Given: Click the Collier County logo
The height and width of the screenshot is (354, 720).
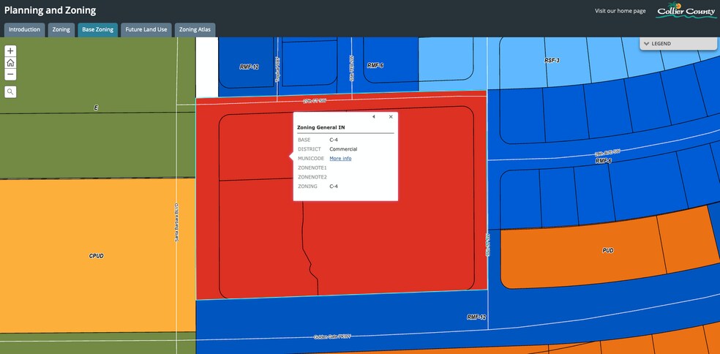Looking at the screenshot, I should tap(686, 10).
